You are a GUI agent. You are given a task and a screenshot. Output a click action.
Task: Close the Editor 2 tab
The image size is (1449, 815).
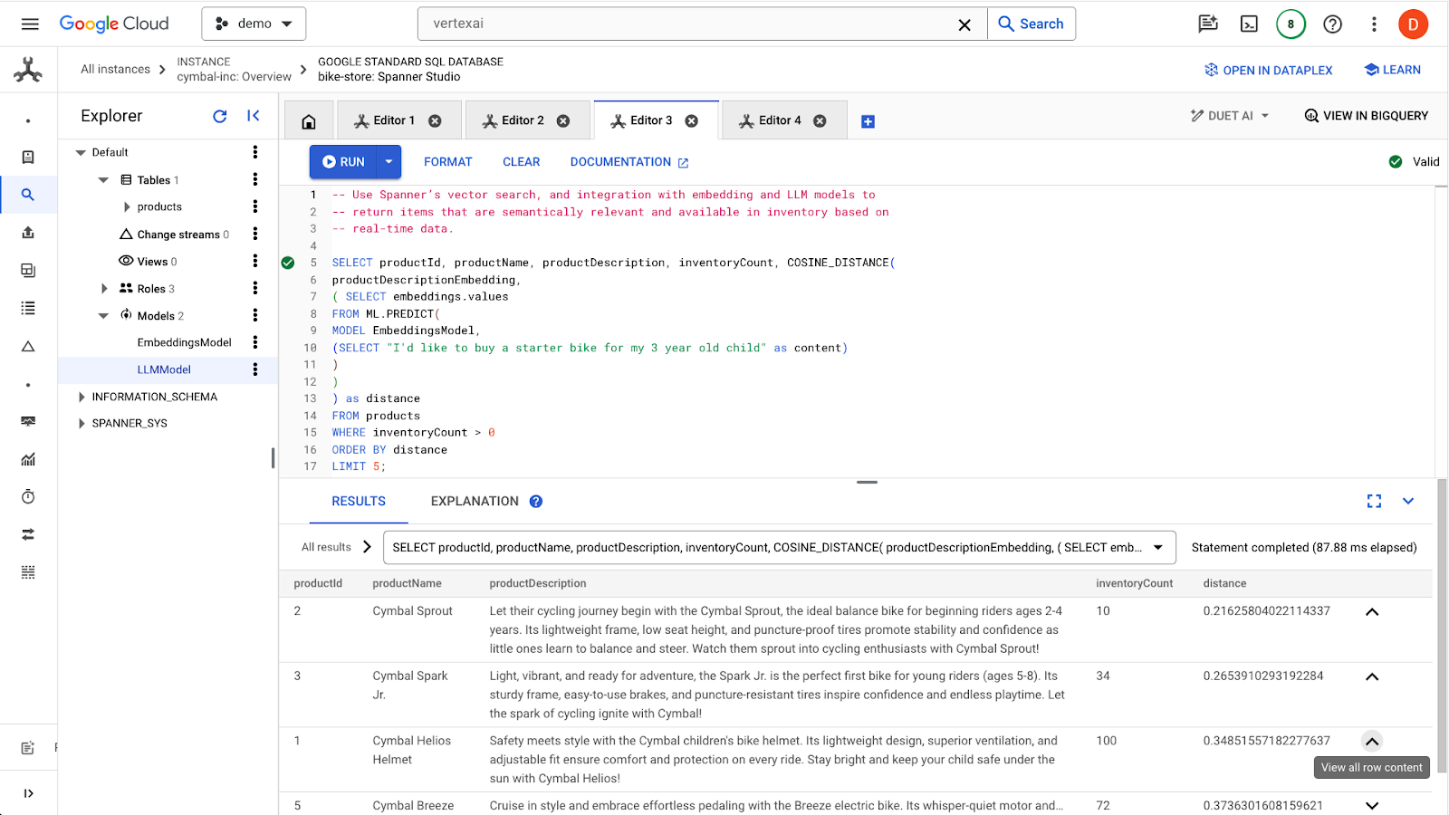(563, 121)
